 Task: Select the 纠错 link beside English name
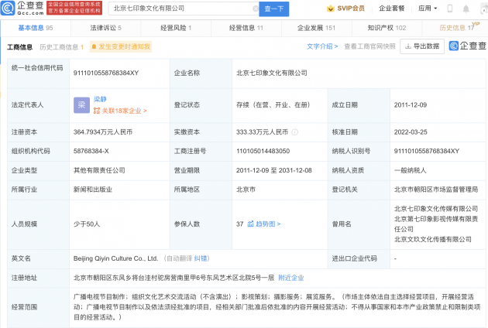tap(200, 258)
